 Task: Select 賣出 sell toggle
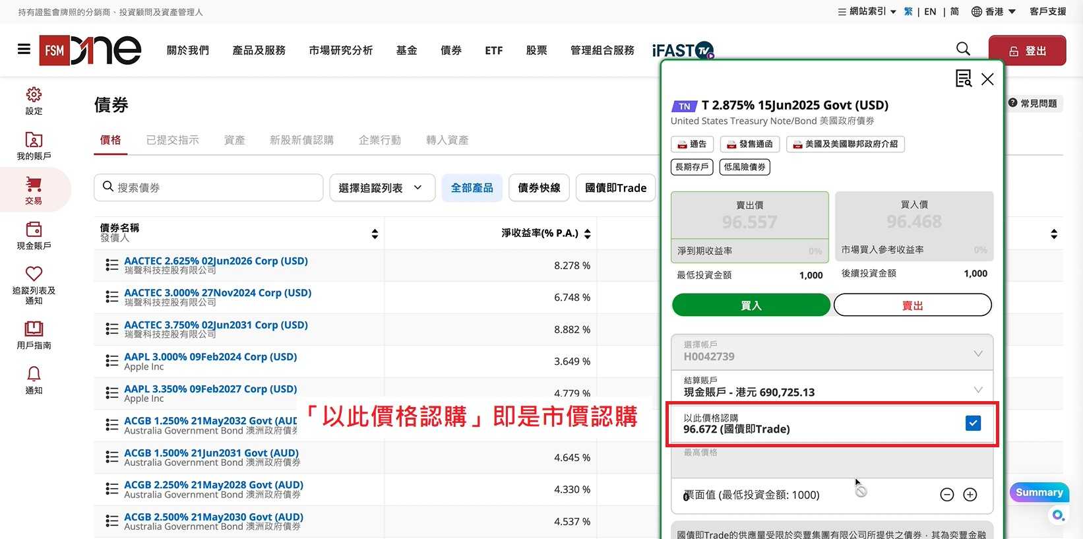[913, 305]
